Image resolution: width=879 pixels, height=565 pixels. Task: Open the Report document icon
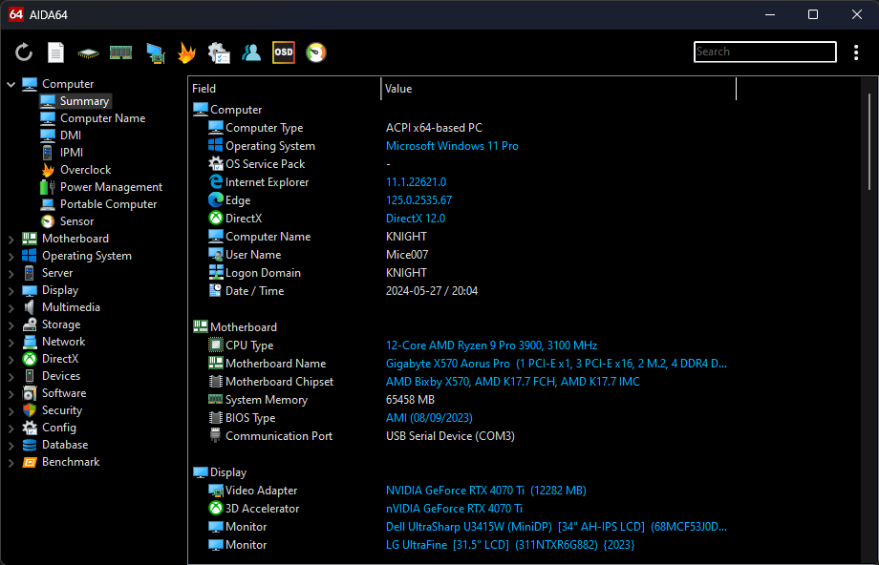pos(56,52)
